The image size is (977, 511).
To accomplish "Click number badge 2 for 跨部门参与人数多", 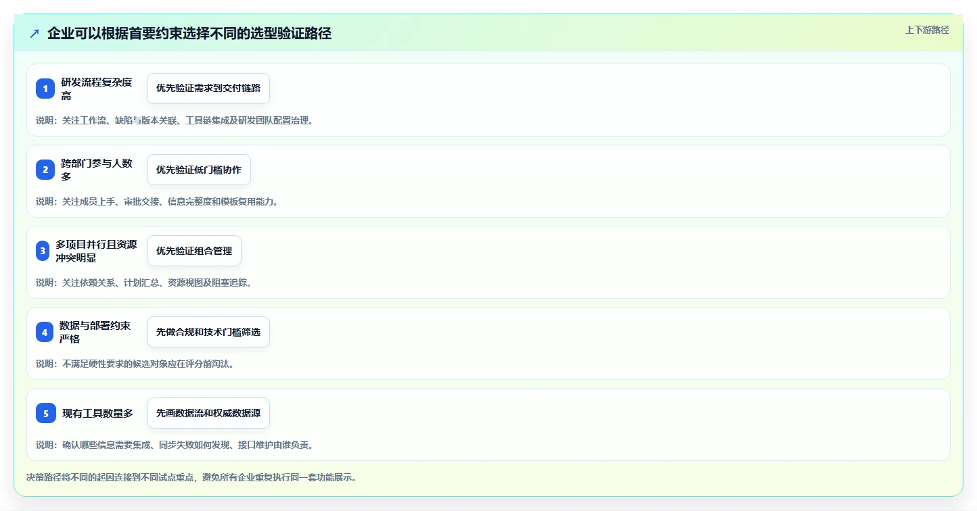I will click(x=45, y=170).
